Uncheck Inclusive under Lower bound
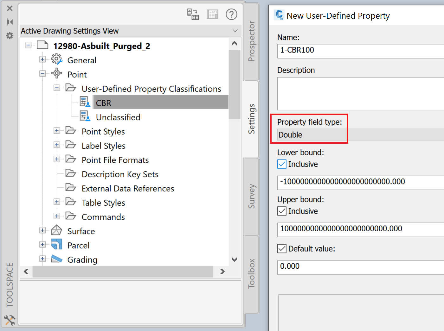 (x=282, y=164)
